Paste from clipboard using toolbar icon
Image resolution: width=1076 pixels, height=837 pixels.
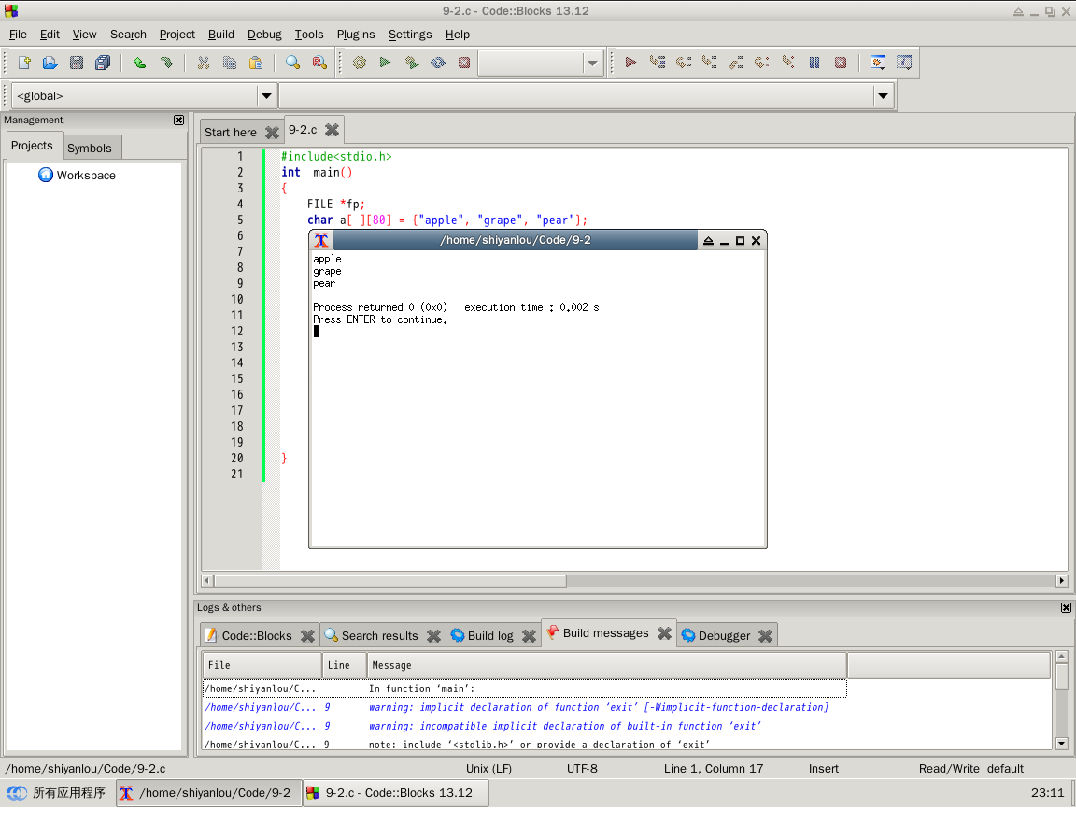click(256, 63)
